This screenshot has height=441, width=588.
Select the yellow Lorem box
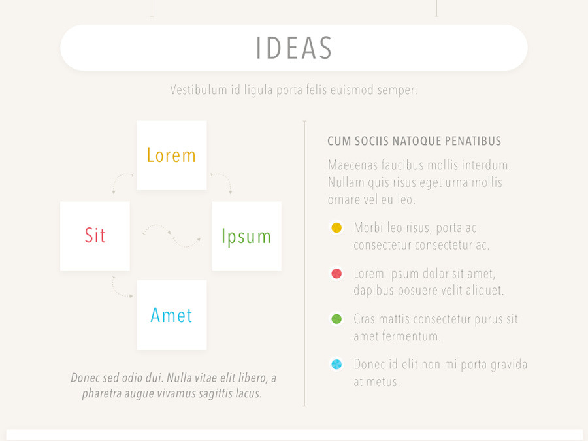(x=171, y=155)
